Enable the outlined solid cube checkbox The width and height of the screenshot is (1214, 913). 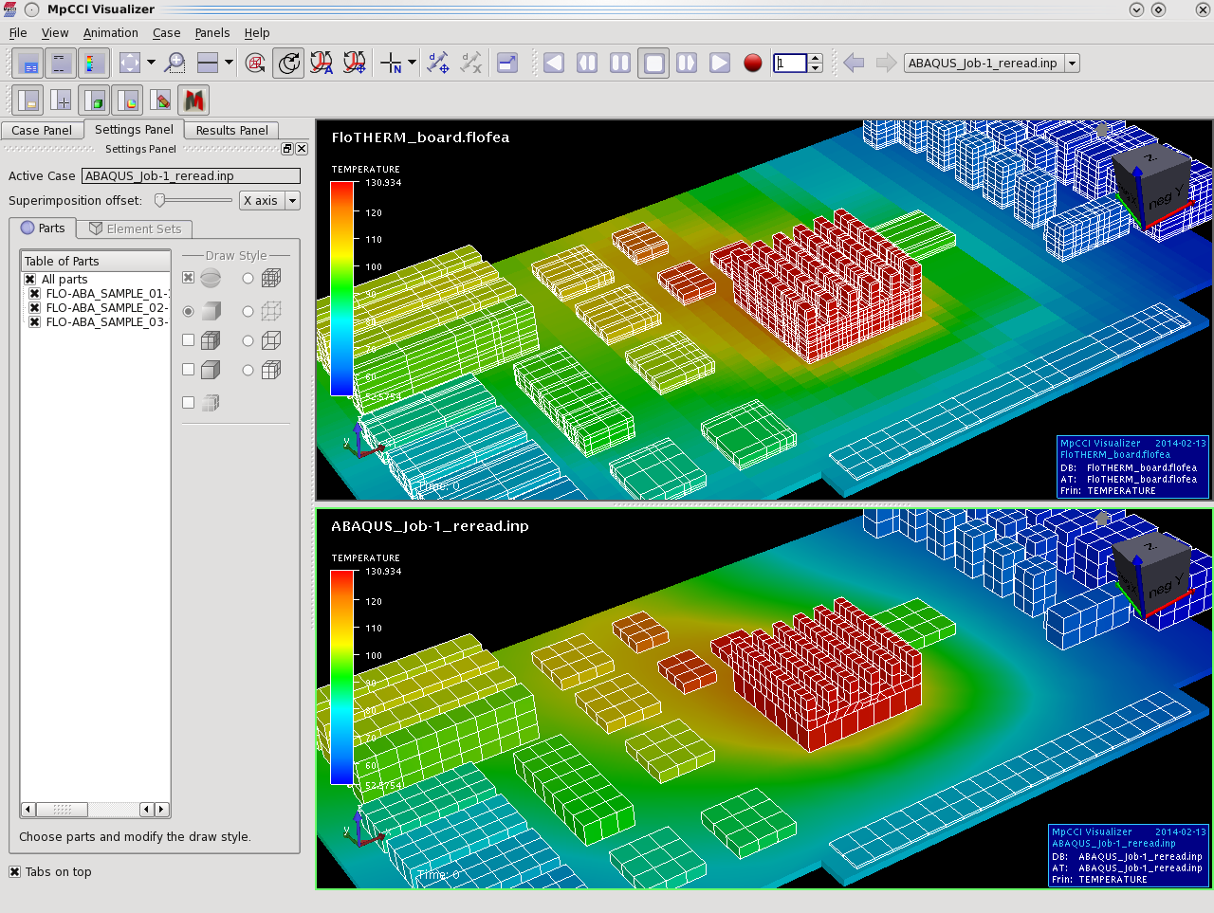coord(188,370)
